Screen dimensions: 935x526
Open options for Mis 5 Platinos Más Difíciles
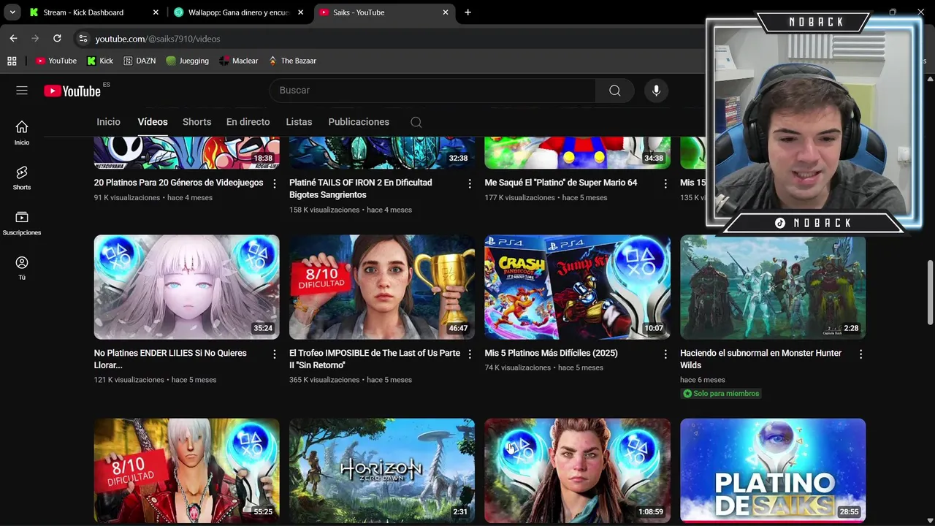(665, 354)
